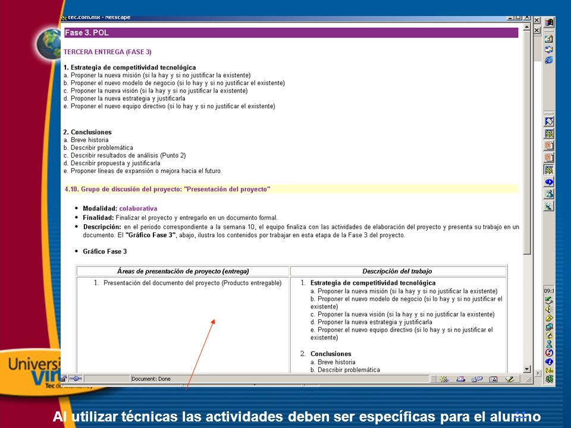This screenshot has height=428, width=571.
Task: Click the teal person messenger tray icon
Action: point(549,344)
